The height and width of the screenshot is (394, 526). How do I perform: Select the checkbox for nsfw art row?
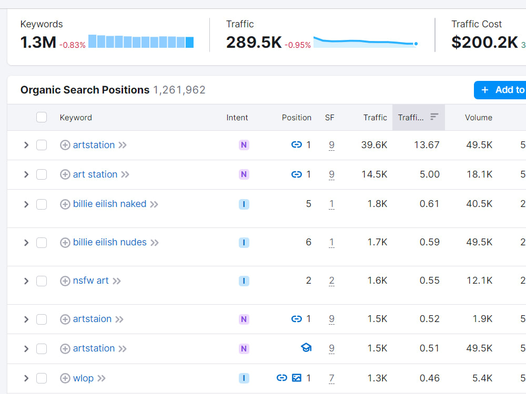pyautogui.click(x=42, y=281)
